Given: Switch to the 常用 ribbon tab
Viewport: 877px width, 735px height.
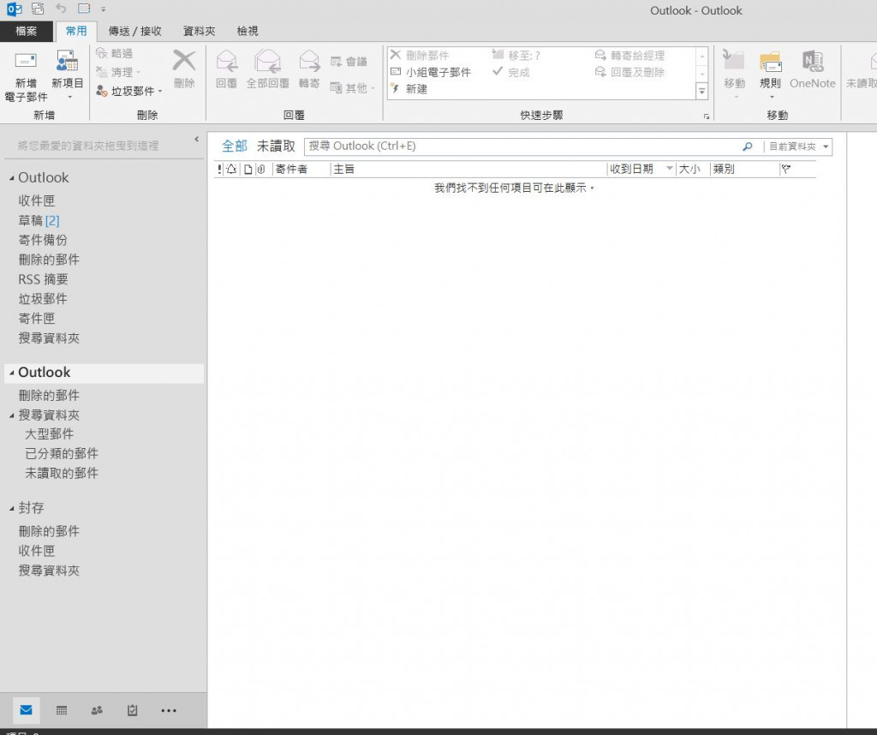Looking at the screenshot, I should pyautogui.click(x=76, y=32).
